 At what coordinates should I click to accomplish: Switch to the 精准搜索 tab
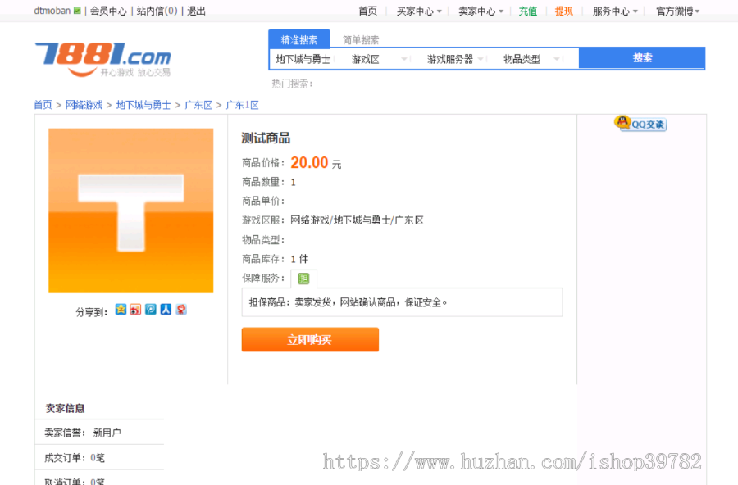pyautogui.click(x=298, y=39)
